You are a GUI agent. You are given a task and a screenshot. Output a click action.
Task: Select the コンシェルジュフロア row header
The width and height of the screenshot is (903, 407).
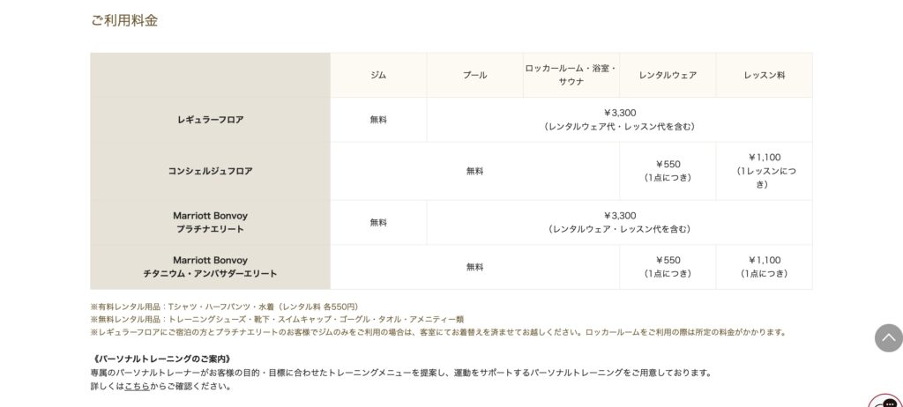tap(210, 171)
